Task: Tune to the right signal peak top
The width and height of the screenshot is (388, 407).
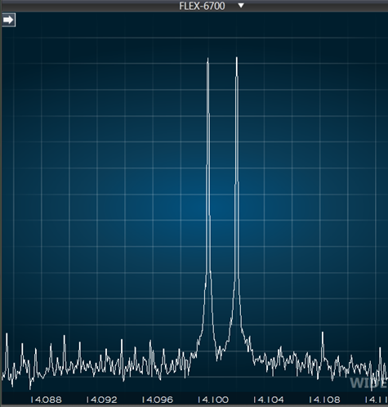Action: pyautogui.click(x=237, y=58)
